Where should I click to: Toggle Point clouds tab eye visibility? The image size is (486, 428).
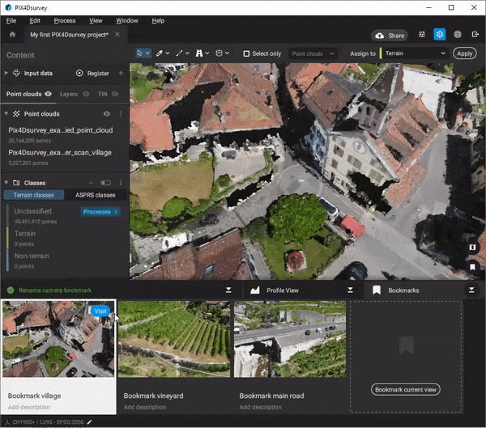(49, 94)
